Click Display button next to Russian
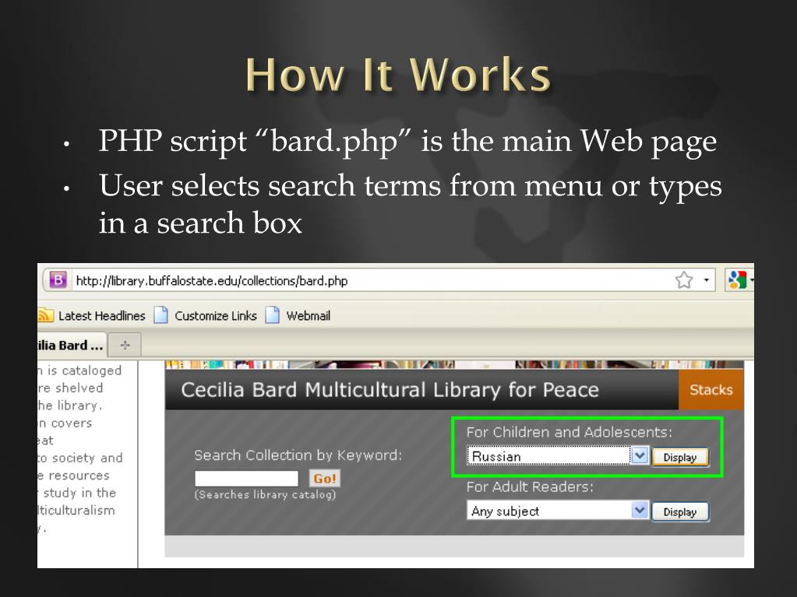 pos(680,457)
